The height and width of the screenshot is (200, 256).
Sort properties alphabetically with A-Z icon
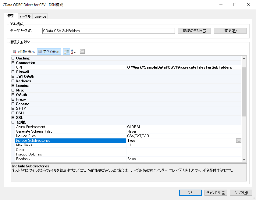73,52
